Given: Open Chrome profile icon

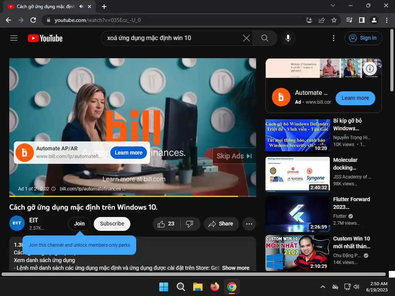Looking at the screenshot, I should pos(374,20).
